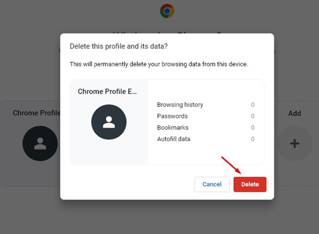Click the Add label above plus icon

point(295,113)
